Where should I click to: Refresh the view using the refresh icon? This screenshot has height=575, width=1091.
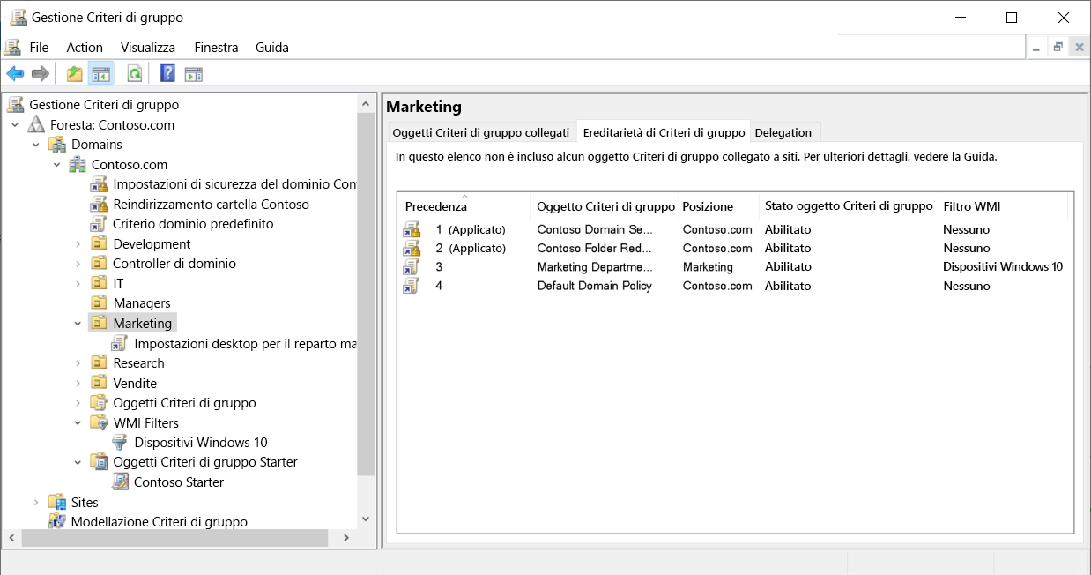coord(134,73)
